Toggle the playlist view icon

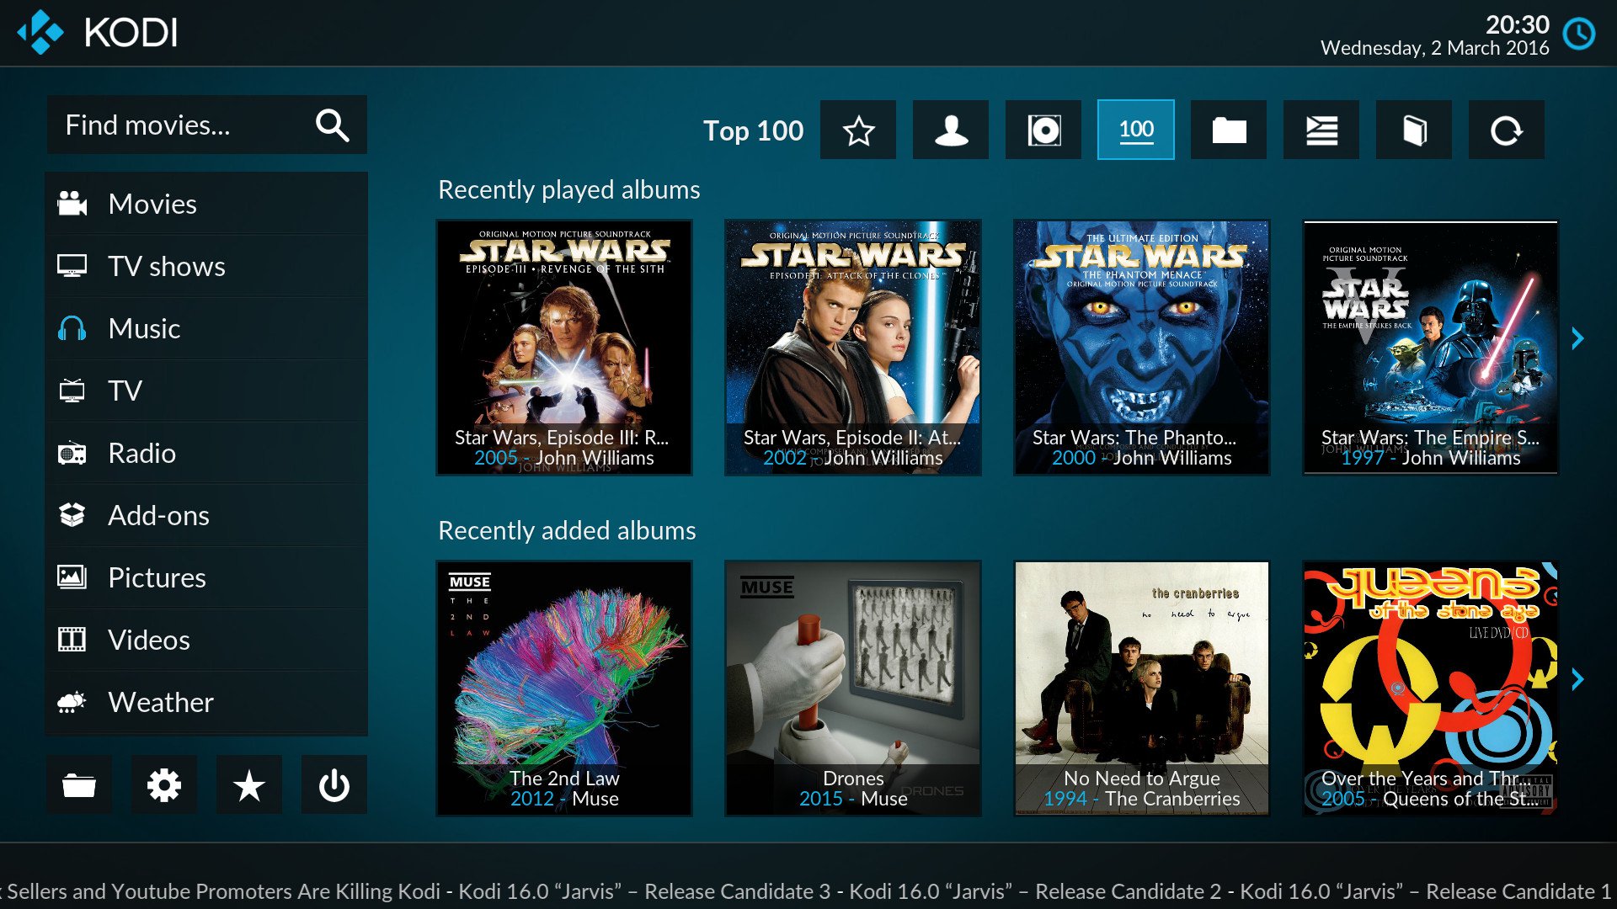(1325, 129)
